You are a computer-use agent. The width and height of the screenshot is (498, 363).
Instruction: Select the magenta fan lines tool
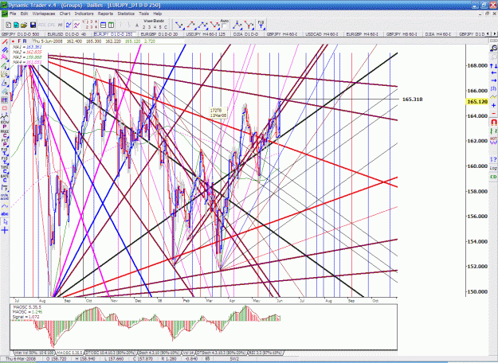5,58
